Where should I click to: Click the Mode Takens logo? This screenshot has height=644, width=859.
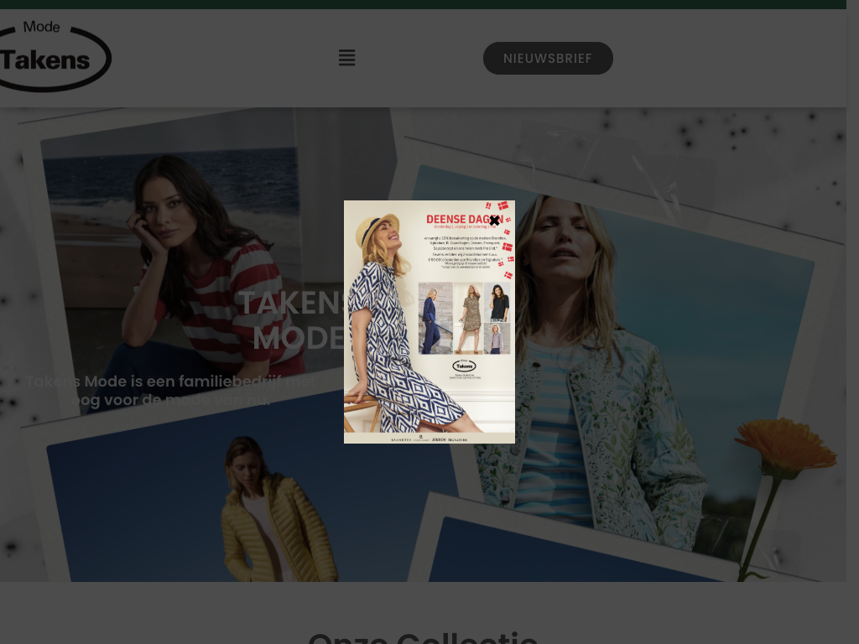[53, 56]
